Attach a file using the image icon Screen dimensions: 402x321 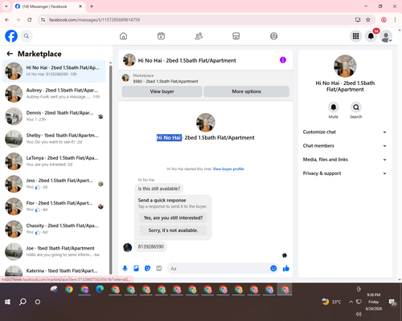[136, 268]
